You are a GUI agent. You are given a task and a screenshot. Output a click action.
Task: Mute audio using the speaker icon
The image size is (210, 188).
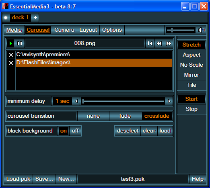[202, 30]
